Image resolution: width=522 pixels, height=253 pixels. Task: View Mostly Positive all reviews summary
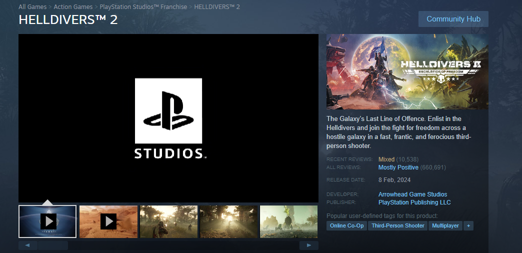tap(398, 167)
